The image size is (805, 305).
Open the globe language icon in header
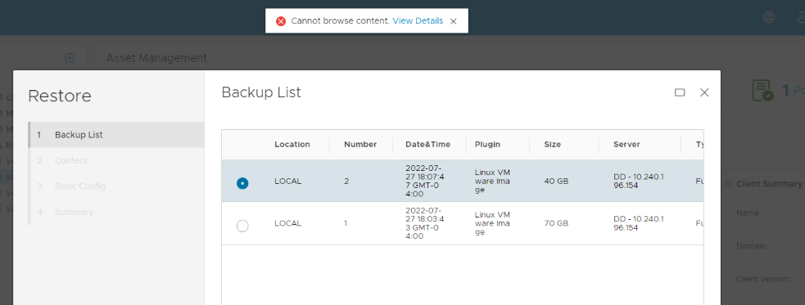pos(768,17)
